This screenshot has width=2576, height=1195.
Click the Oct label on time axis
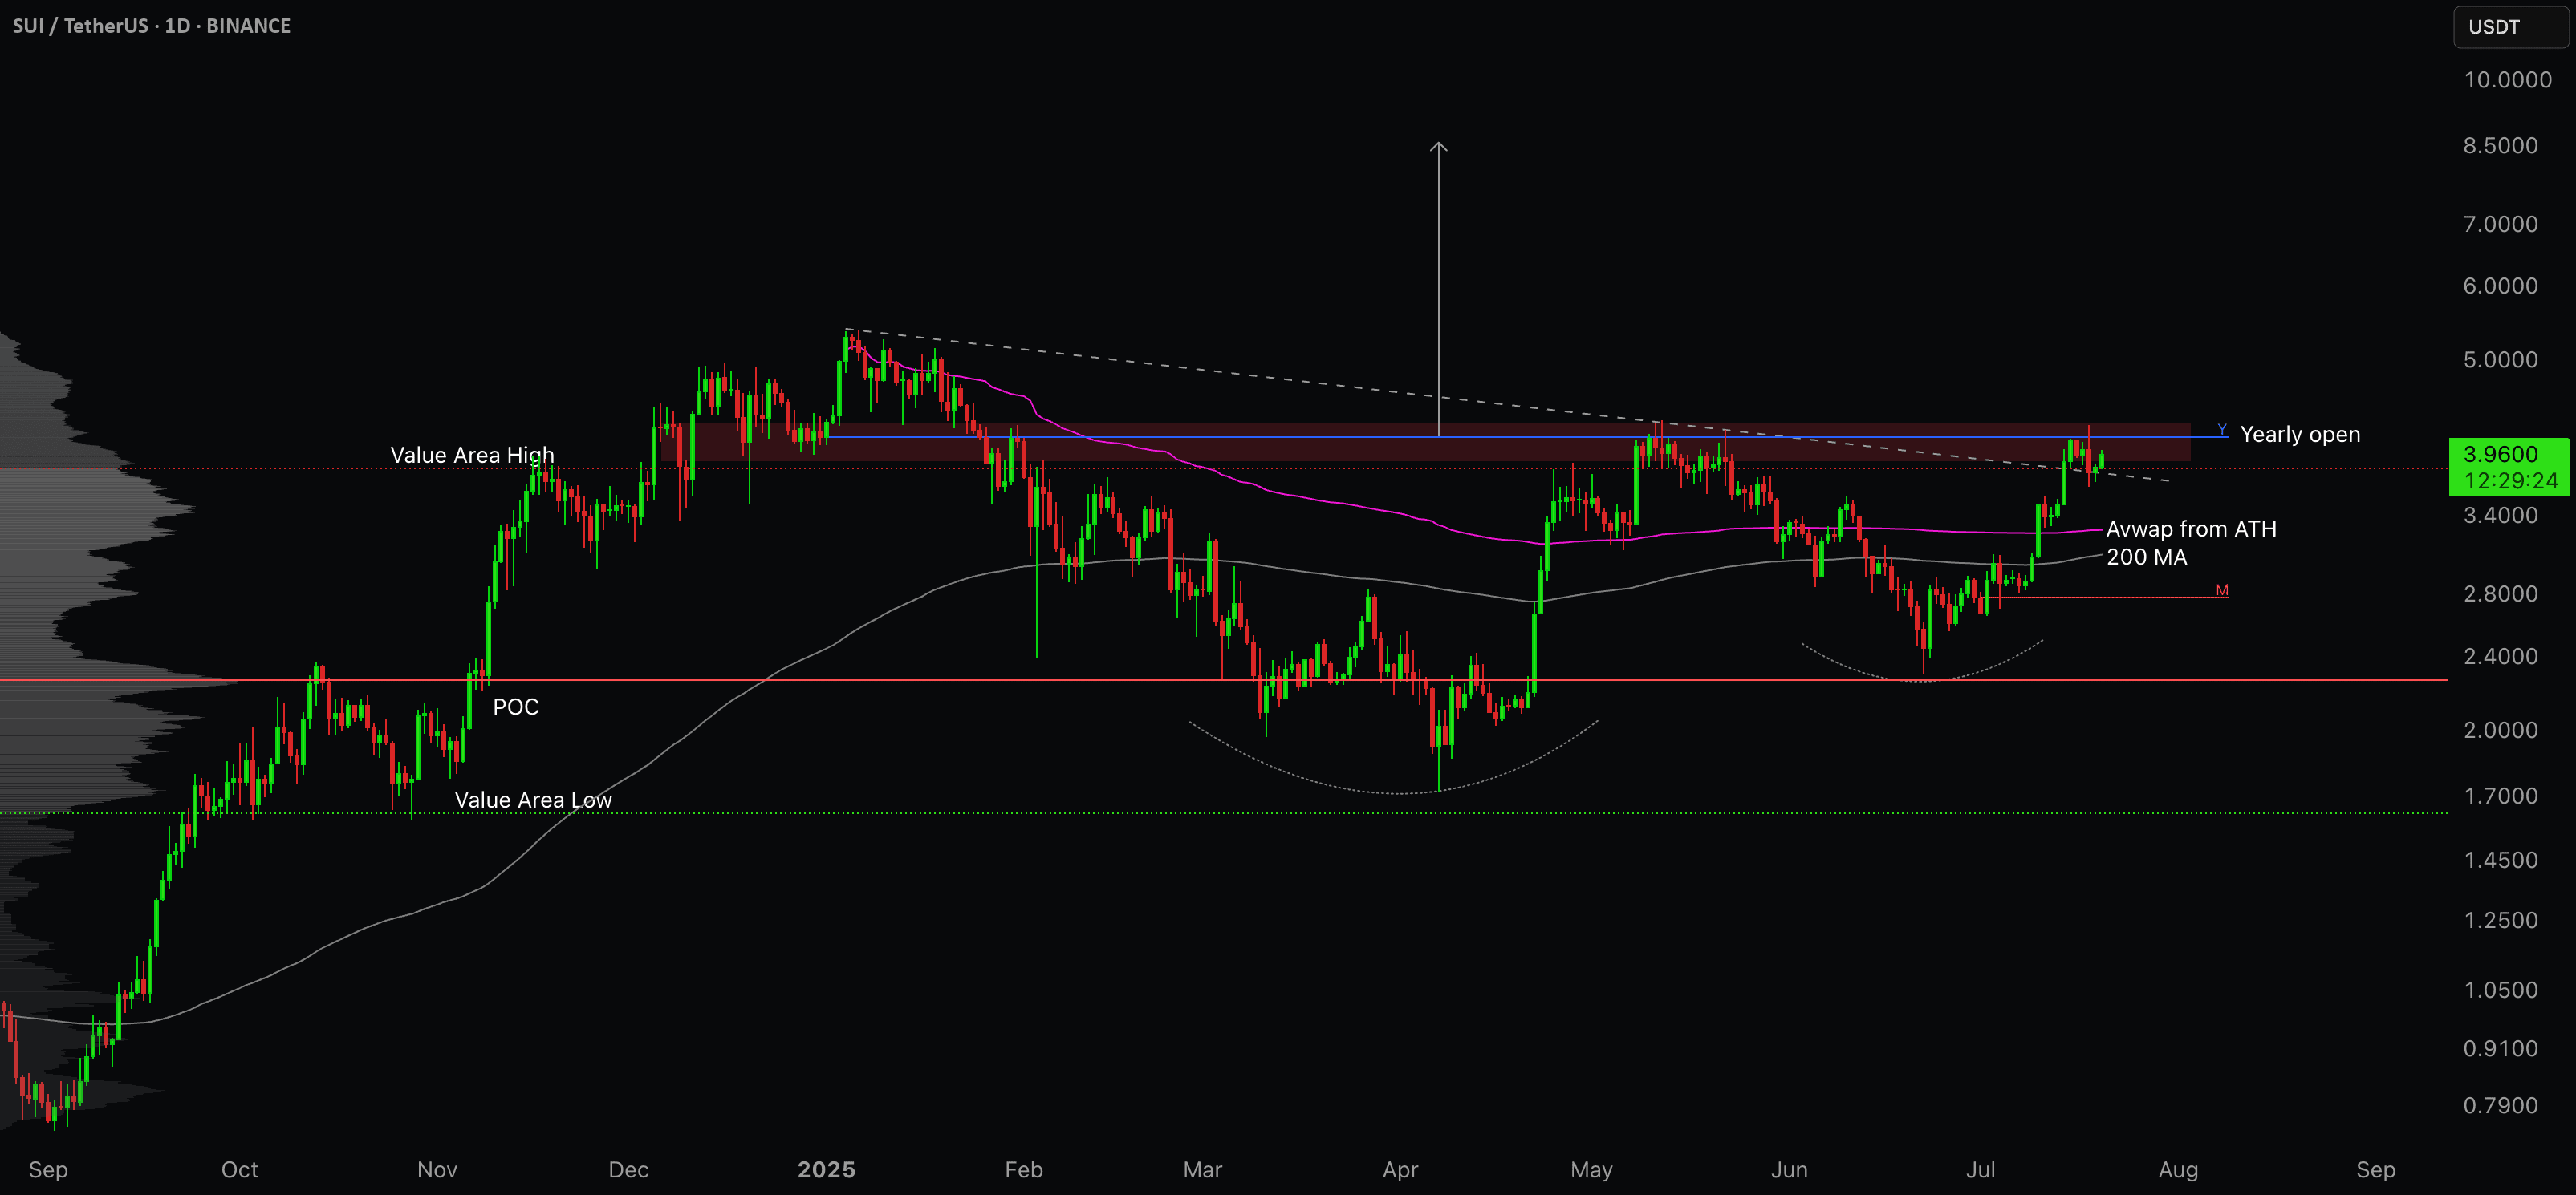[239, 1170]
